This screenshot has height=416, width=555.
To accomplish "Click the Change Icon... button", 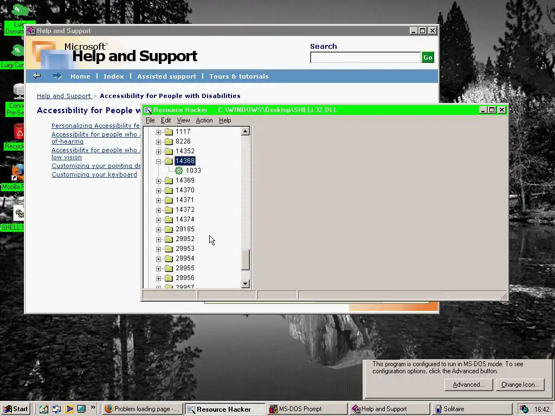I will [x=520, y=385].
